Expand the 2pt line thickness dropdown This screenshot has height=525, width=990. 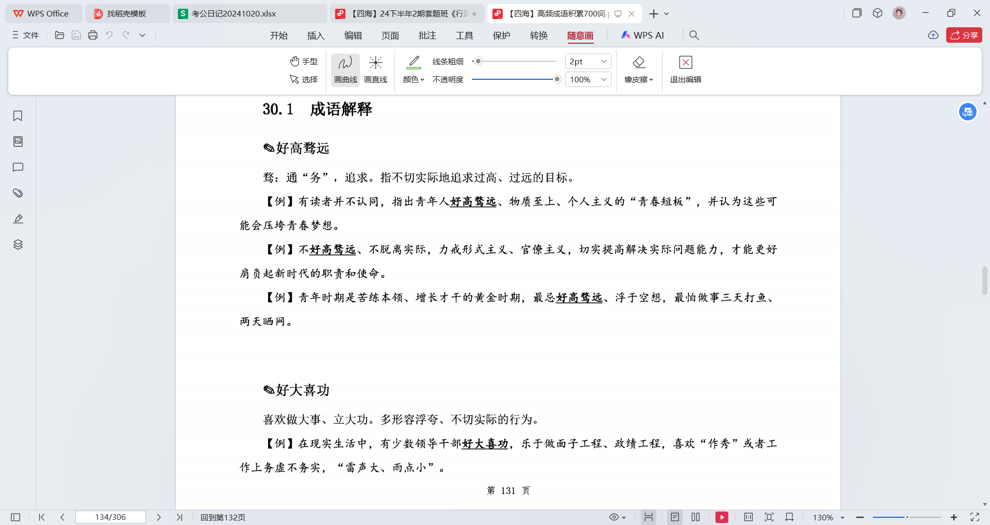(588, 61)
